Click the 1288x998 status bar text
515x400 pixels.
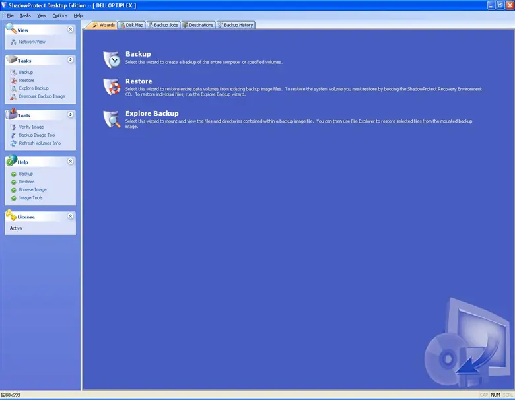click(11, 395)
